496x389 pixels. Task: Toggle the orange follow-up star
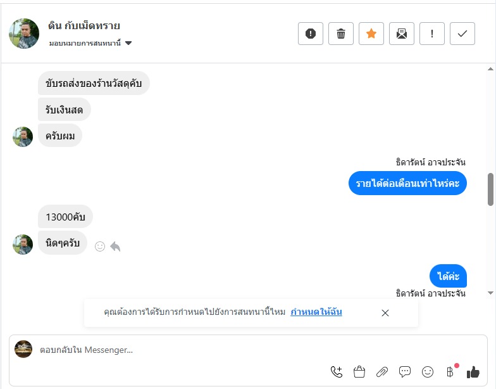pos(371,34)
